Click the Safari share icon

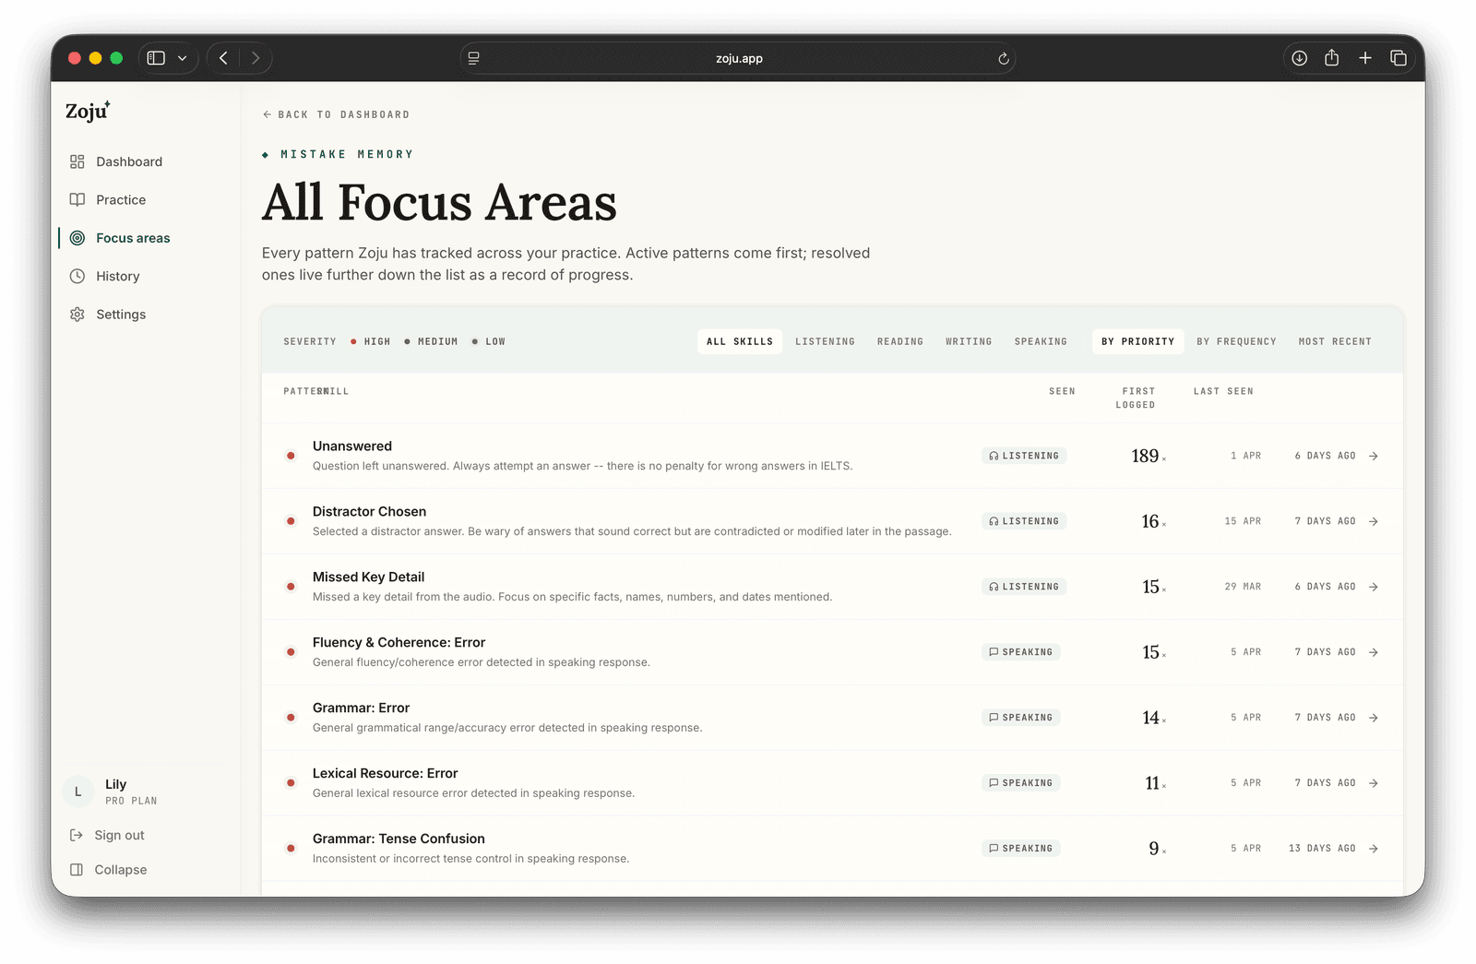click(x=1332, y=58)
